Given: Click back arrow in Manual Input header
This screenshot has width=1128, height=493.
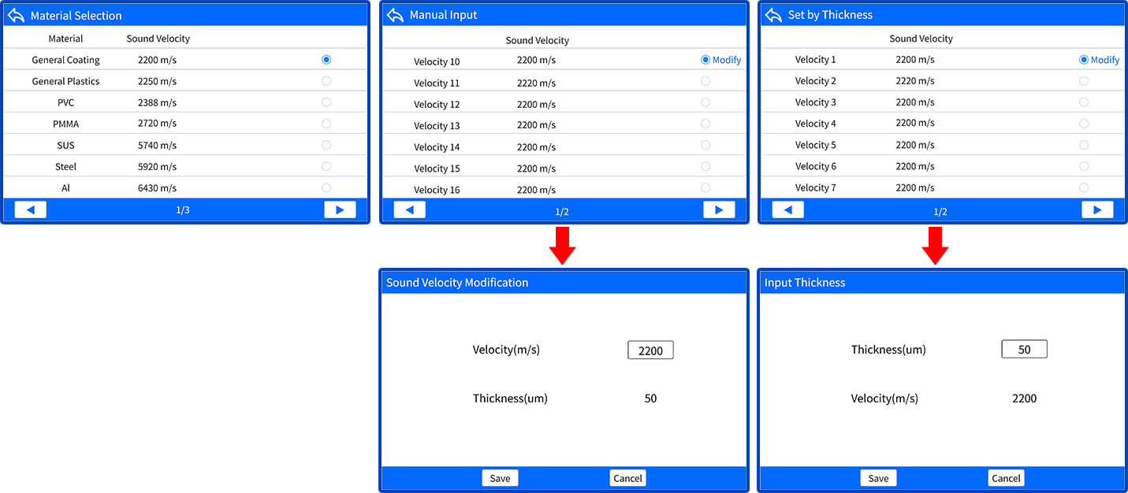Looking at the screenshot, I should click(x=395, y=15).
